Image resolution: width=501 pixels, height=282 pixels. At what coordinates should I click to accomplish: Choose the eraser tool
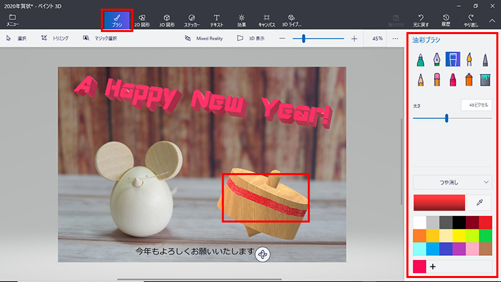437,80
